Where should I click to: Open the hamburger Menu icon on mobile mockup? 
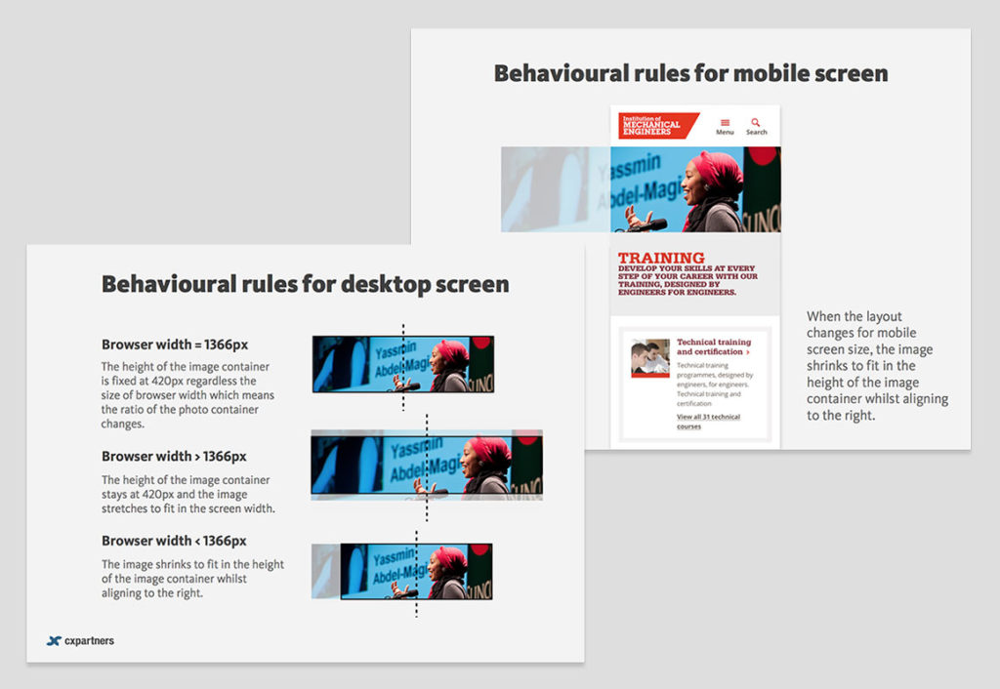pyautogui.click(x=725, y=122)
